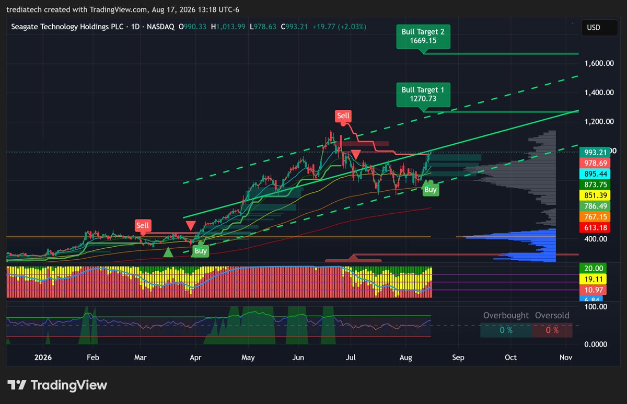Click the red 0 % Oversold cell
The width and height of the screenshot is (627, 404).
coord(552,330)
